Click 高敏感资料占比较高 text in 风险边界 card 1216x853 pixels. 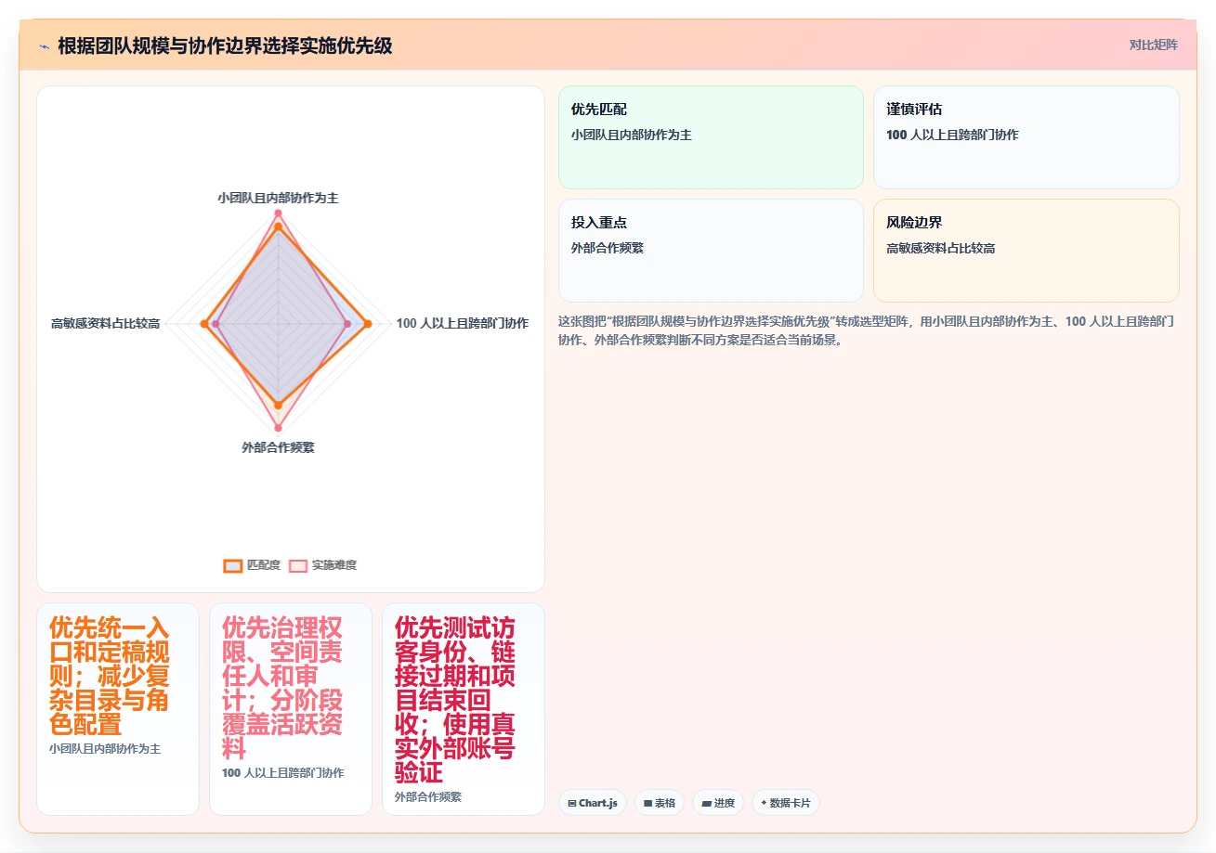(x=941, y=249)
